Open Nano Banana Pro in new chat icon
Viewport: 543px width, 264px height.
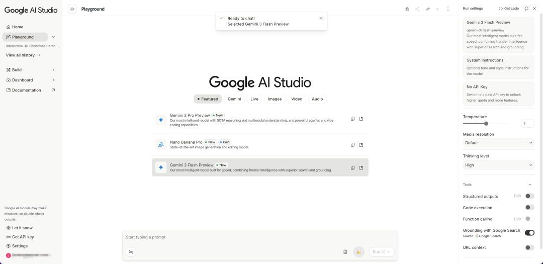point(361,145)
